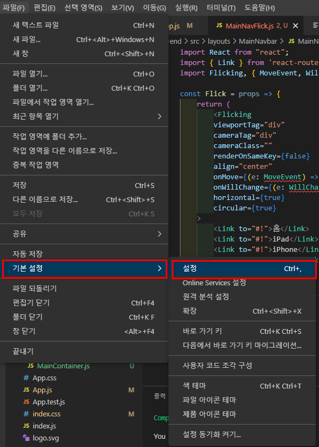Expand the 기본 설정 submenu
Image resolution: width=319 pixels, height=447 pixels.
(85, 268)
